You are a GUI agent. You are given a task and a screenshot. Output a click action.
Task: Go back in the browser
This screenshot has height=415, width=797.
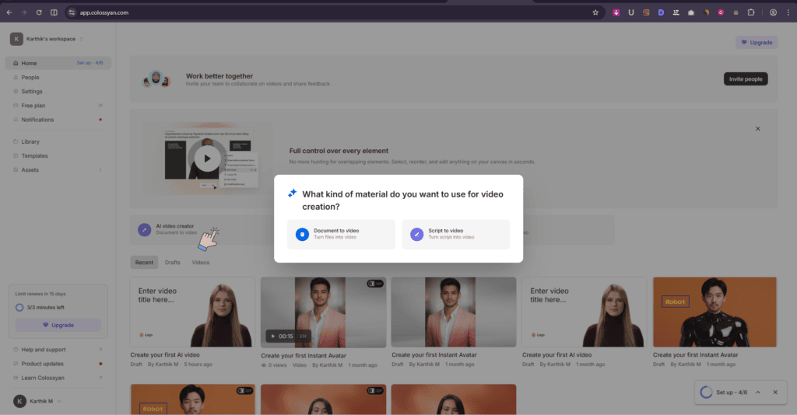(9, 12)
